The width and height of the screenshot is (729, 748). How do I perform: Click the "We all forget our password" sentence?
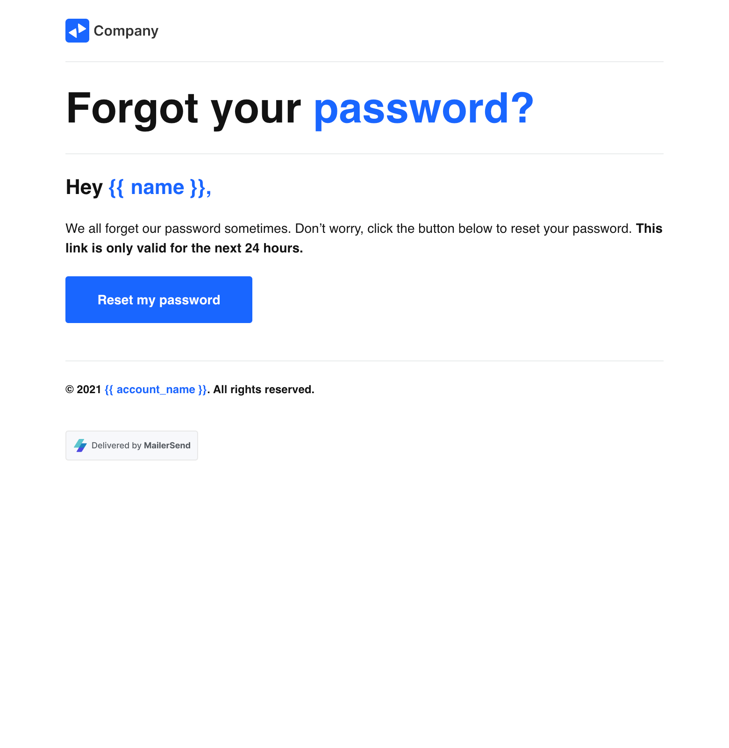[x=178, y=229]
